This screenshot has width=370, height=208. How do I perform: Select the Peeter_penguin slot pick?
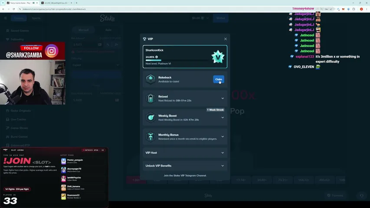[x=82, y=161]
